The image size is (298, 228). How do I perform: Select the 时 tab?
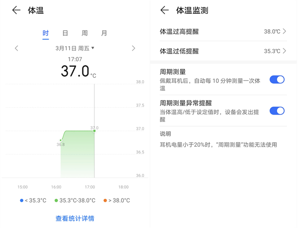tap(46, 33)
